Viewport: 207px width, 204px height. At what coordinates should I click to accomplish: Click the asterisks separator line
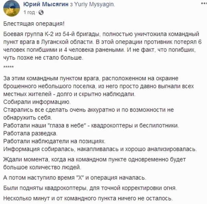(9, 67)
